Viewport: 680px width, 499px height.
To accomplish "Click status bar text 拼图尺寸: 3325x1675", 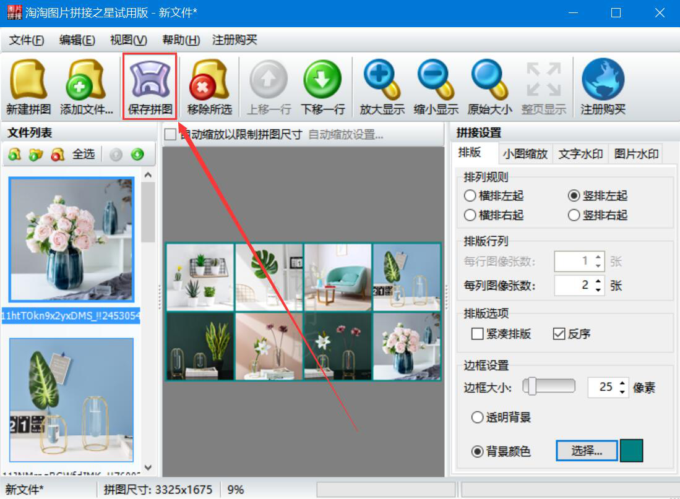I will click(158, 490).
